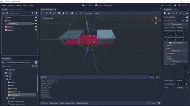Screen dimensions: 190x106
Task: Collapse the Lava node children
Action: tap(4, 21)
